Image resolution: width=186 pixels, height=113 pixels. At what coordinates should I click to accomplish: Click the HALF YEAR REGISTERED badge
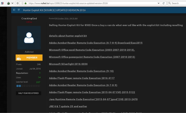[x=29, y=93]
